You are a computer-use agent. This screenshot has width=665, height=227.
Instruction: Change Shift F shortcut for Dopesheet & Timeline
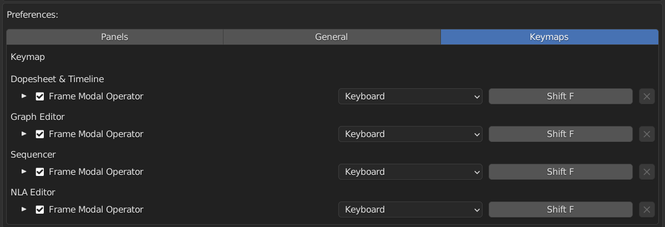tap(560, 97)
